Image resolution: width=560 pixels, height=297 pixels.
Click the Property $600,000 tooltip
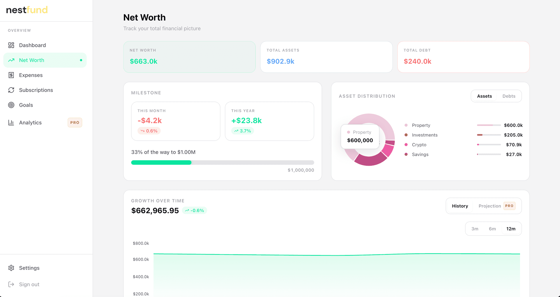(x=360, y=137)
